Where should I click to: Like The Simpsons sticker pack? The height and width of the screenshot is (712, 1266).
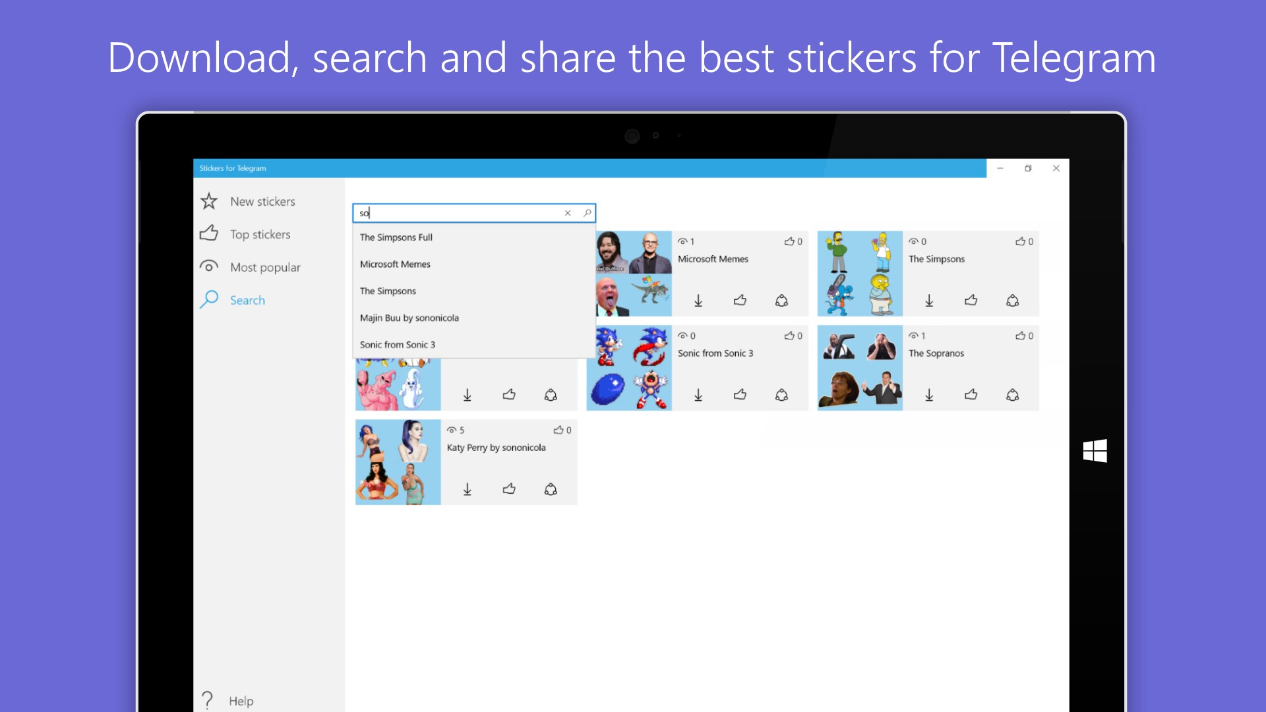coord(971,301)
